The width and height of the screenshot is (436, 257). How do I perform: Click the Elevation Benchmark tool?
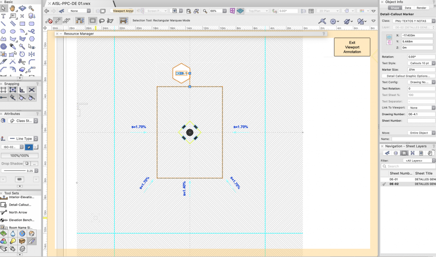pos(20,220)
